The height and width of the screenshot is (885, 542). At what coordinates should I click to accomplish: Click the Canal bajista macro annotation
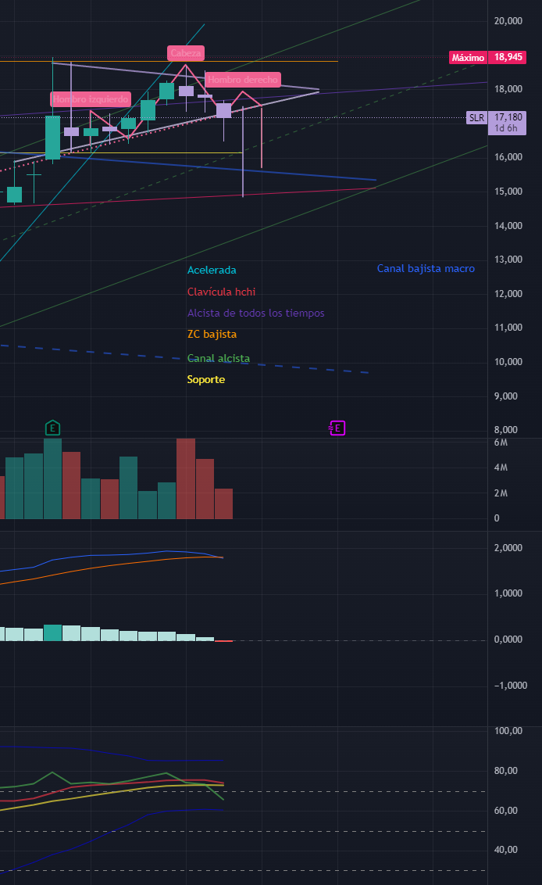click(426, 268)
